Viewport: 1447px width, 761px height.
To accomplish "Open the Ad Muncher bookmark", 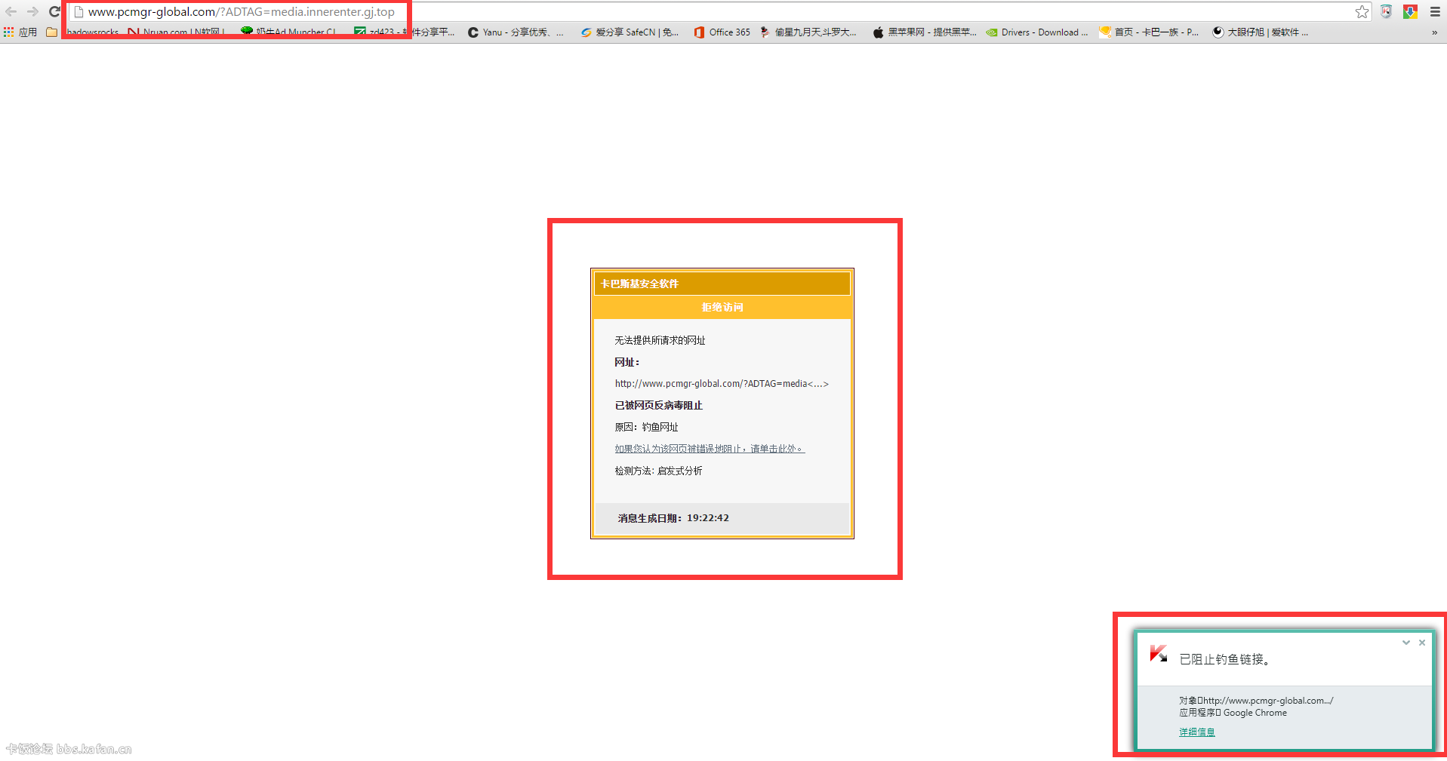I will pos(289,32).
